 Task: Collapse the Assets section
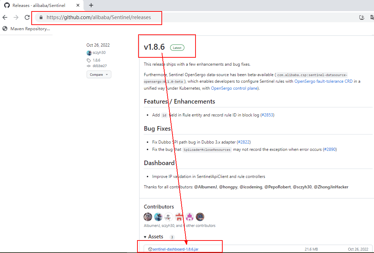145,237
